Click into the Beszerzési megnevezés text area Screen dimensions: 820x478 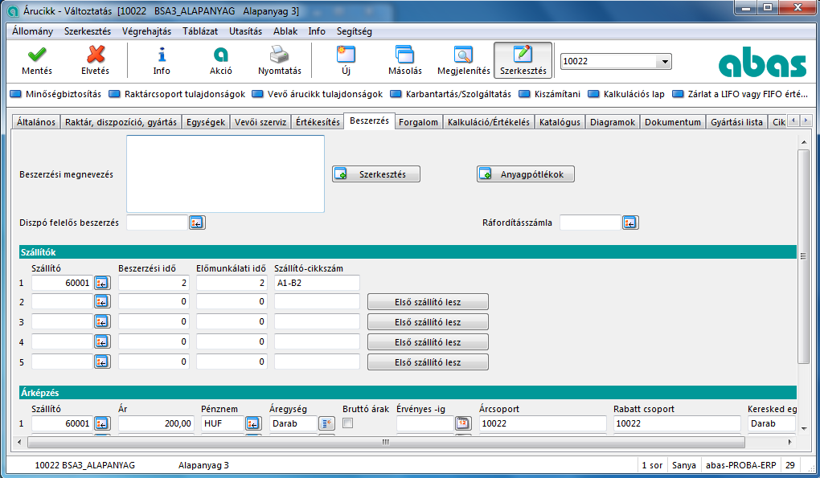(225, 174)
